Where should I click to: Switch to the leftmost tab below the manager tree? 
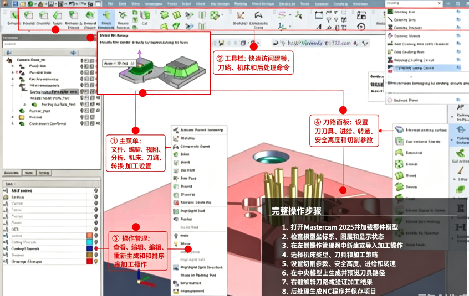pos(12,173)
